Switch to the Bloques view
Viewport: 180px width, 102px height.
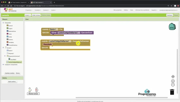tap(176, 15)
